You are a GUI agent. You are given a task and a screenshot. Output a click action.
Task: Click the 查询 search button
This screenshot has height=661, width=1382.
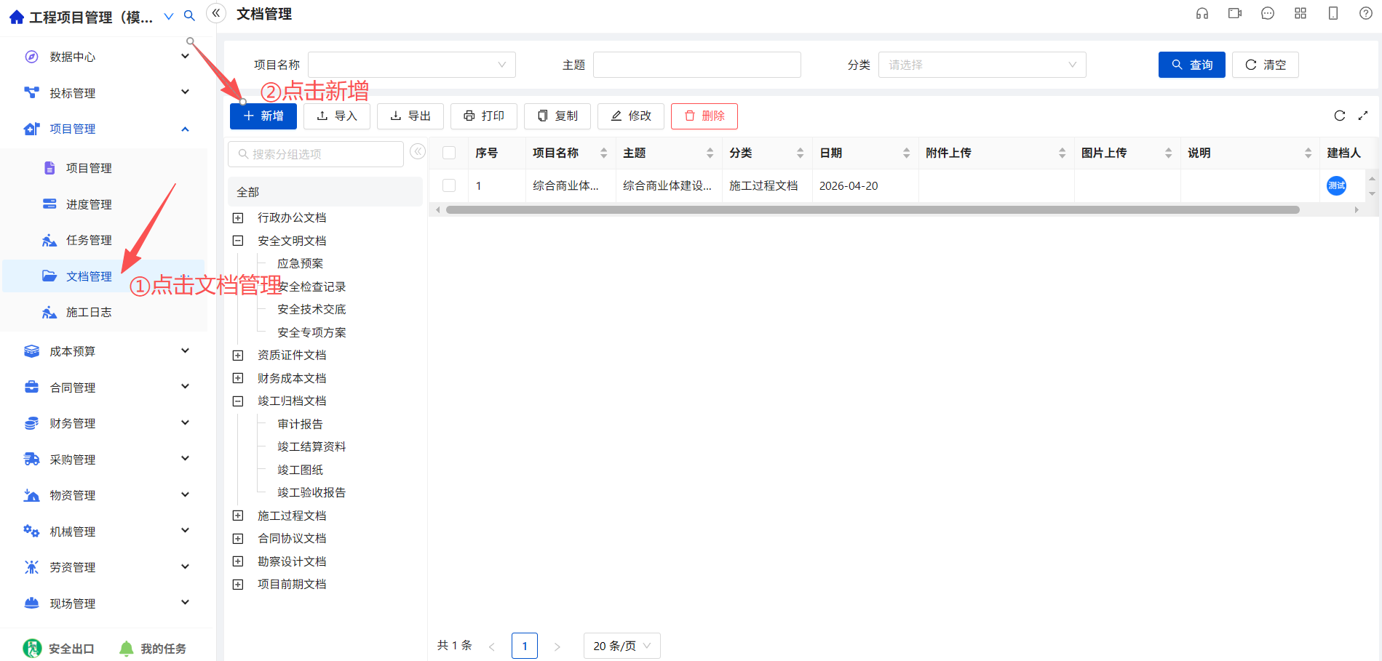[x=1191, y=65]
